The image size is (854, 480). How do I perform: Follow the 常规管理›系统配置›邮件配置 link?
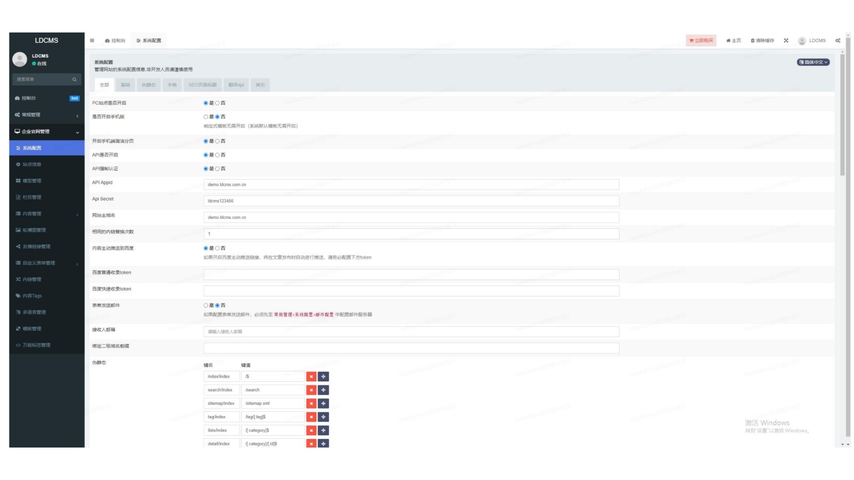304,315
